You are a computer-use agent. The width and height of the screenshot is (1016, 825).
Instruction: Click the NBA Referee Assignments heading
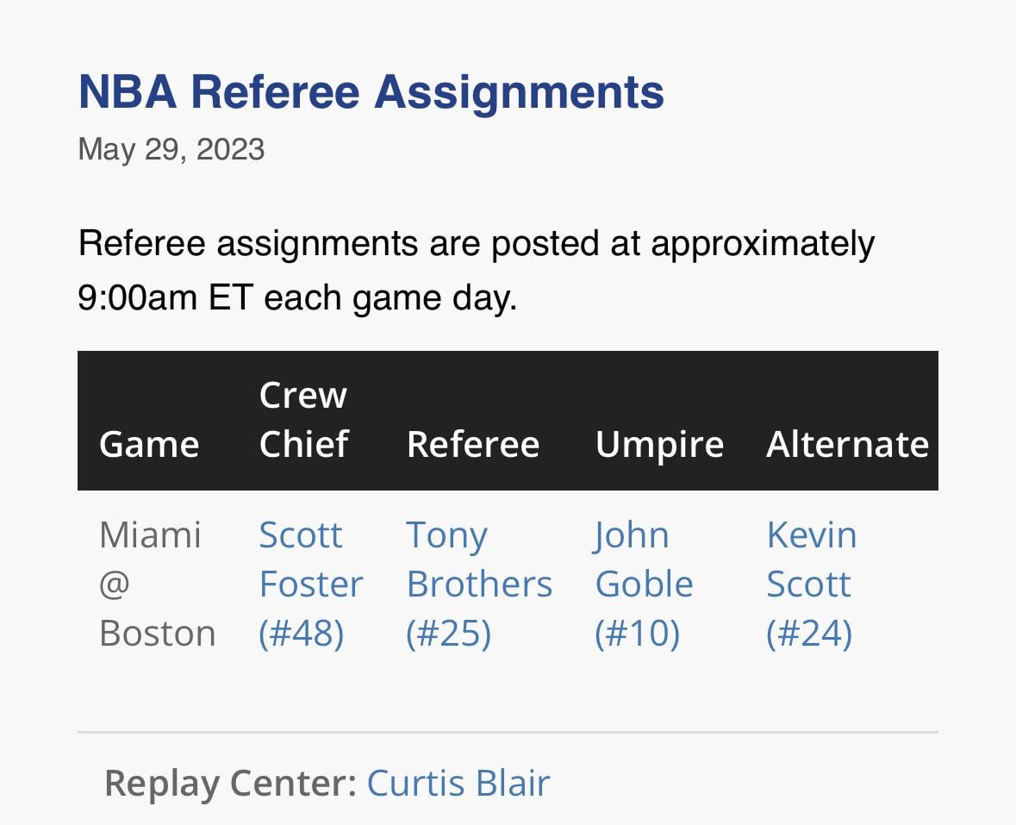371,91
